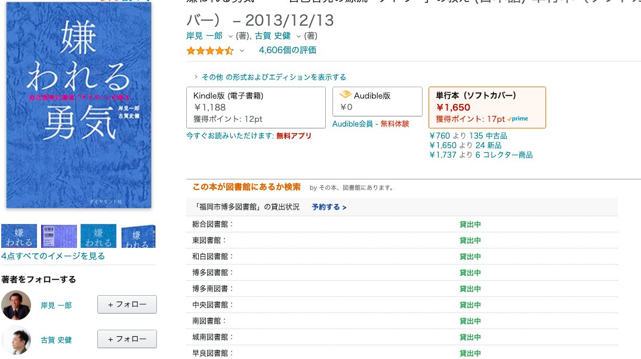Viewport: 641px width, 359px height.
Task: Open 古賀 史健 link beside follow button
Action: [57, 340]
